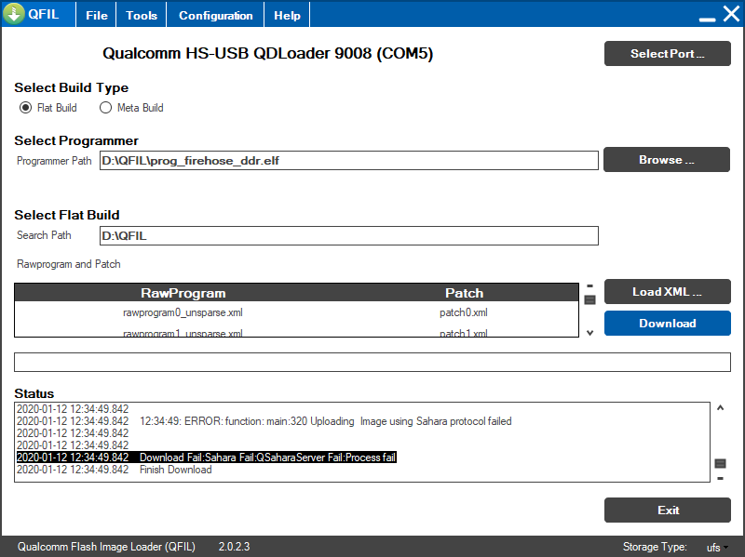The image size is (745, 557).
Task: Select the Sahara protocol failed error line
Action: click(x=264, y=421)
